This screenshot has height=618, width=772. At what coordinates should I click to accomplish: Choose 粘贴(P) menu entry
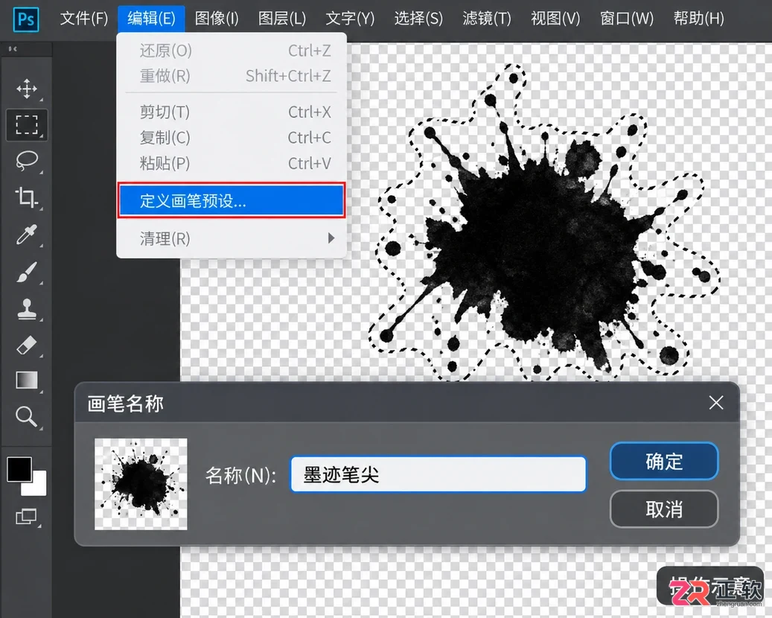(232, 163)
